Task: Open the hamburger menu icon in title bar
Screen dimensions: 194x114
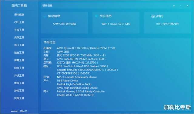Action: (x=174, y=6)
